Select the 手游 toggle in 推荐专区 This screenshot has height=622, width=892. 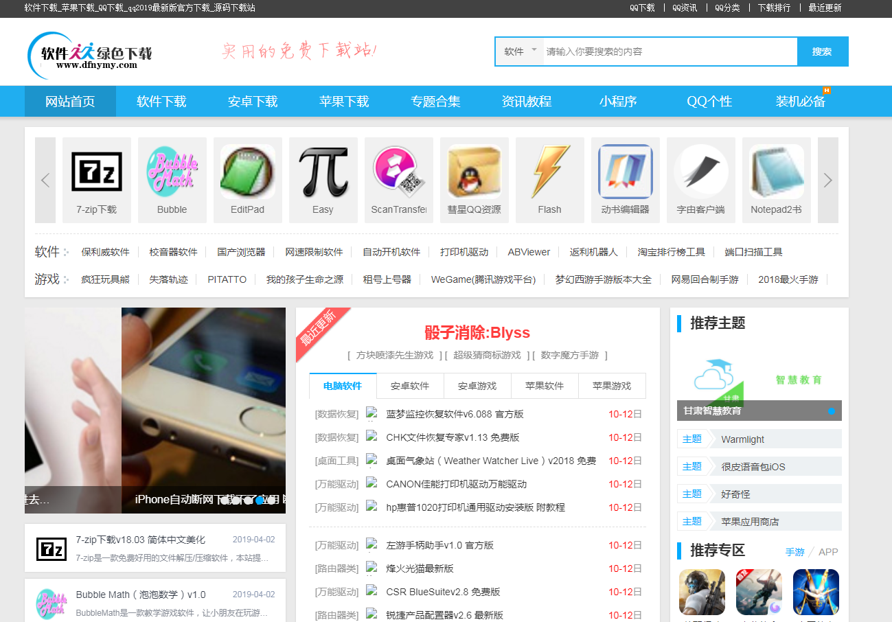tap(795, 552)
